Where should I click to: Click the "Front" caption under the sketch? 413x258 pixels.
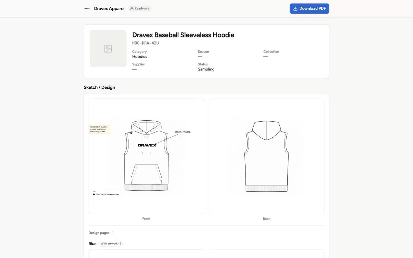click(x=146, y=219)
